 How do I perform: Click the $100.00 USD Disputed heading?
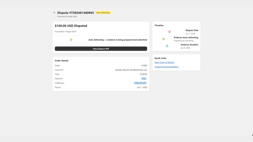tap(71, 26)
